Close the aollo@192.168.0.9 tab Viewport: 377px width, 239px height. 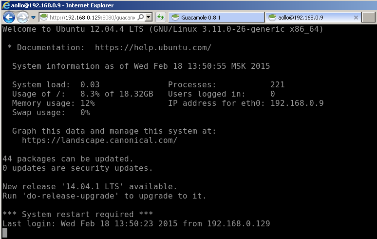356,18
